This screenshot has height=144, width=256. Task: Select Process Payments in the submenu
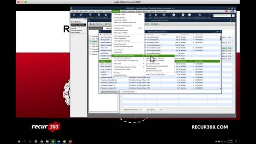tap(160, 56)
